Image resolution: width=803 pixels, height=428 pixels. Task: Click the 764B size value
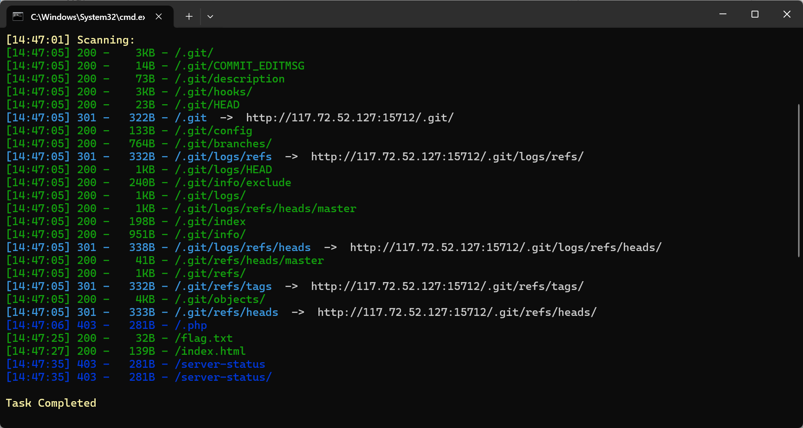pos(142,144)
